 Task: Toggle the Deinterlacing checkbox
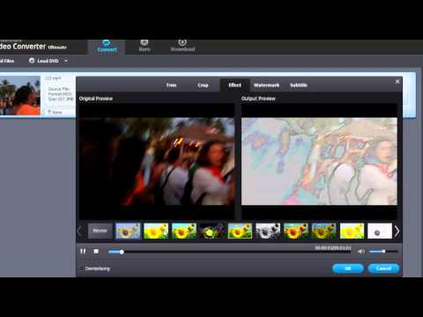coord(81,269)
